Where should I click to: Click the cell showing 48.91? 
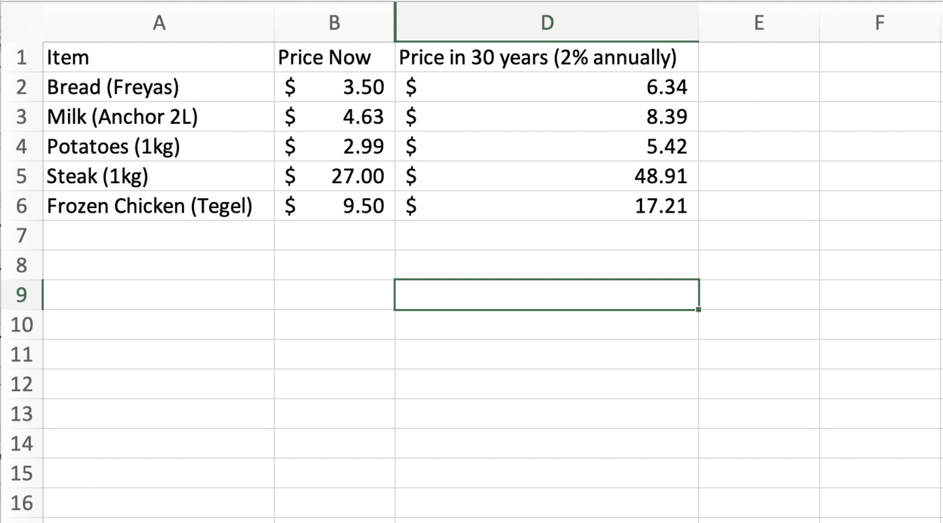point(546,176)
